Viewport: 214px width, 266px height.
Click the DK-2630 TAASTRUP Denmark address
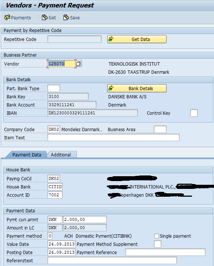[139, 72]
